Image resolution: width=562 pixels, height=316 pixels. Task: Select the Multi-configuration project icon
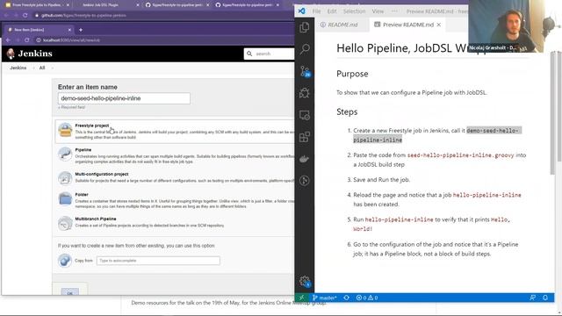[x=65, y=178]
